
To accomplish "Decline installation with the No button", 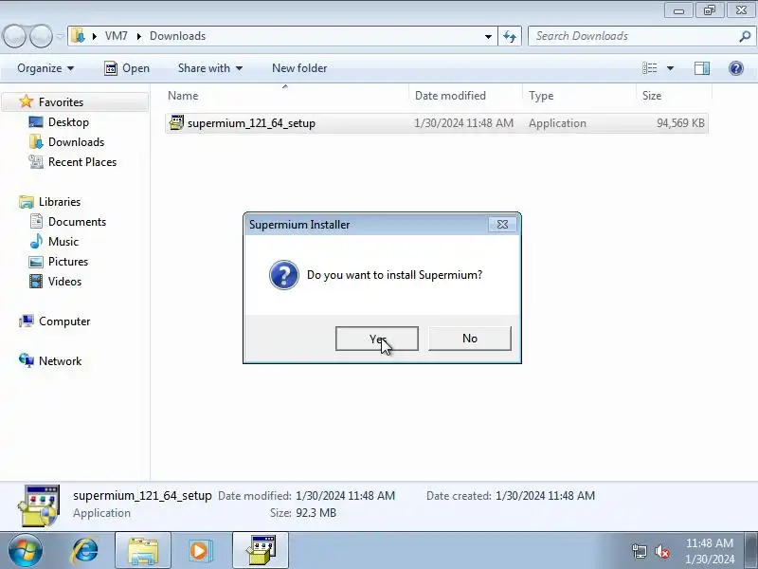I will pyautogui.click(x=469, y=339).
